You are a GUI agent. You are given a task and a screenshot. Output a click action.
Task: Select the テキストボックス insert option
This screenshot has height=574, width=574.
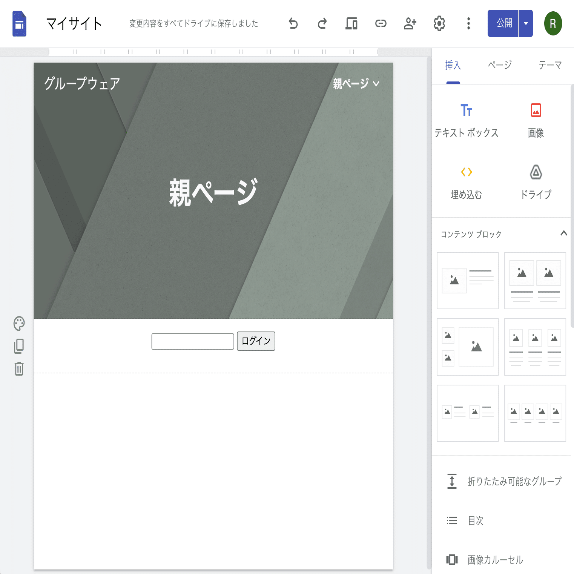coord(467,119)
